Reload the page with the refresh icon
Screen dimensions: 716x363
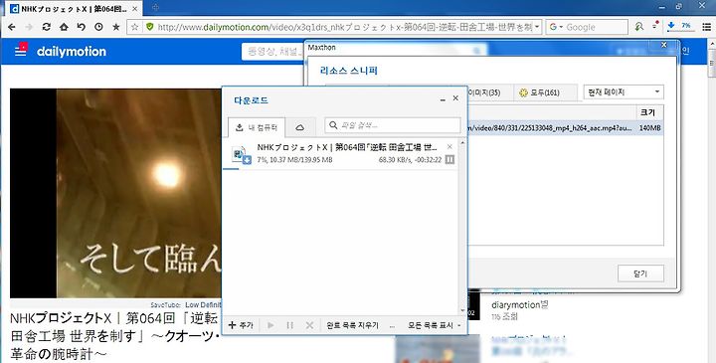click(x=46, y=27)
